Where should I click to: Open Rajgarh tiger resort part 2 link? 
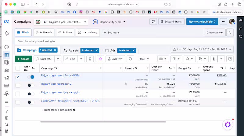click(x=56, y=84)
